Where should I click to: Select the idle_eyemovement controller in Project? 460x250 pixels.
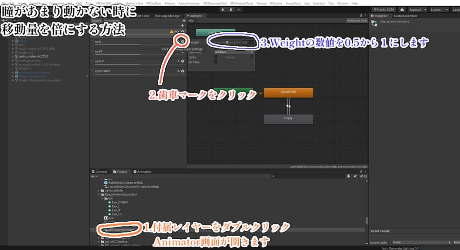pos(119,230)
